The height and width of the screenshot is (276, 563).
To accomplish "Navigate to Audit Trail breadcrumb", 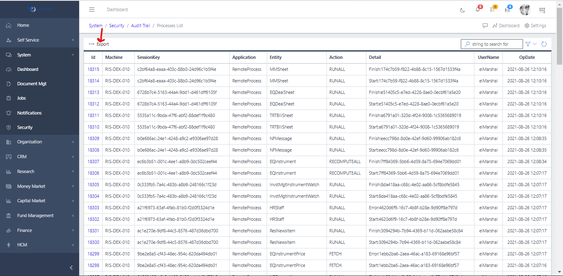I will pos(140,26).
